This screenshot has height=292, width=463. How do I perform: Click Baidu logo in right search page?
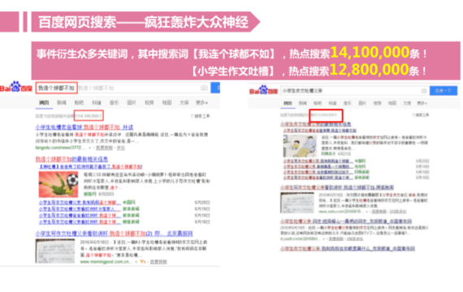click(263, 91)
